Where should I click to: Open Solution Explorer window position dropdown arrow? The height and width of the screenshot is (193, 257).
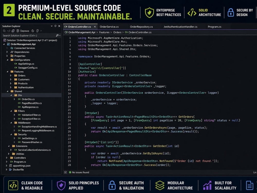(x=52, y=26)
